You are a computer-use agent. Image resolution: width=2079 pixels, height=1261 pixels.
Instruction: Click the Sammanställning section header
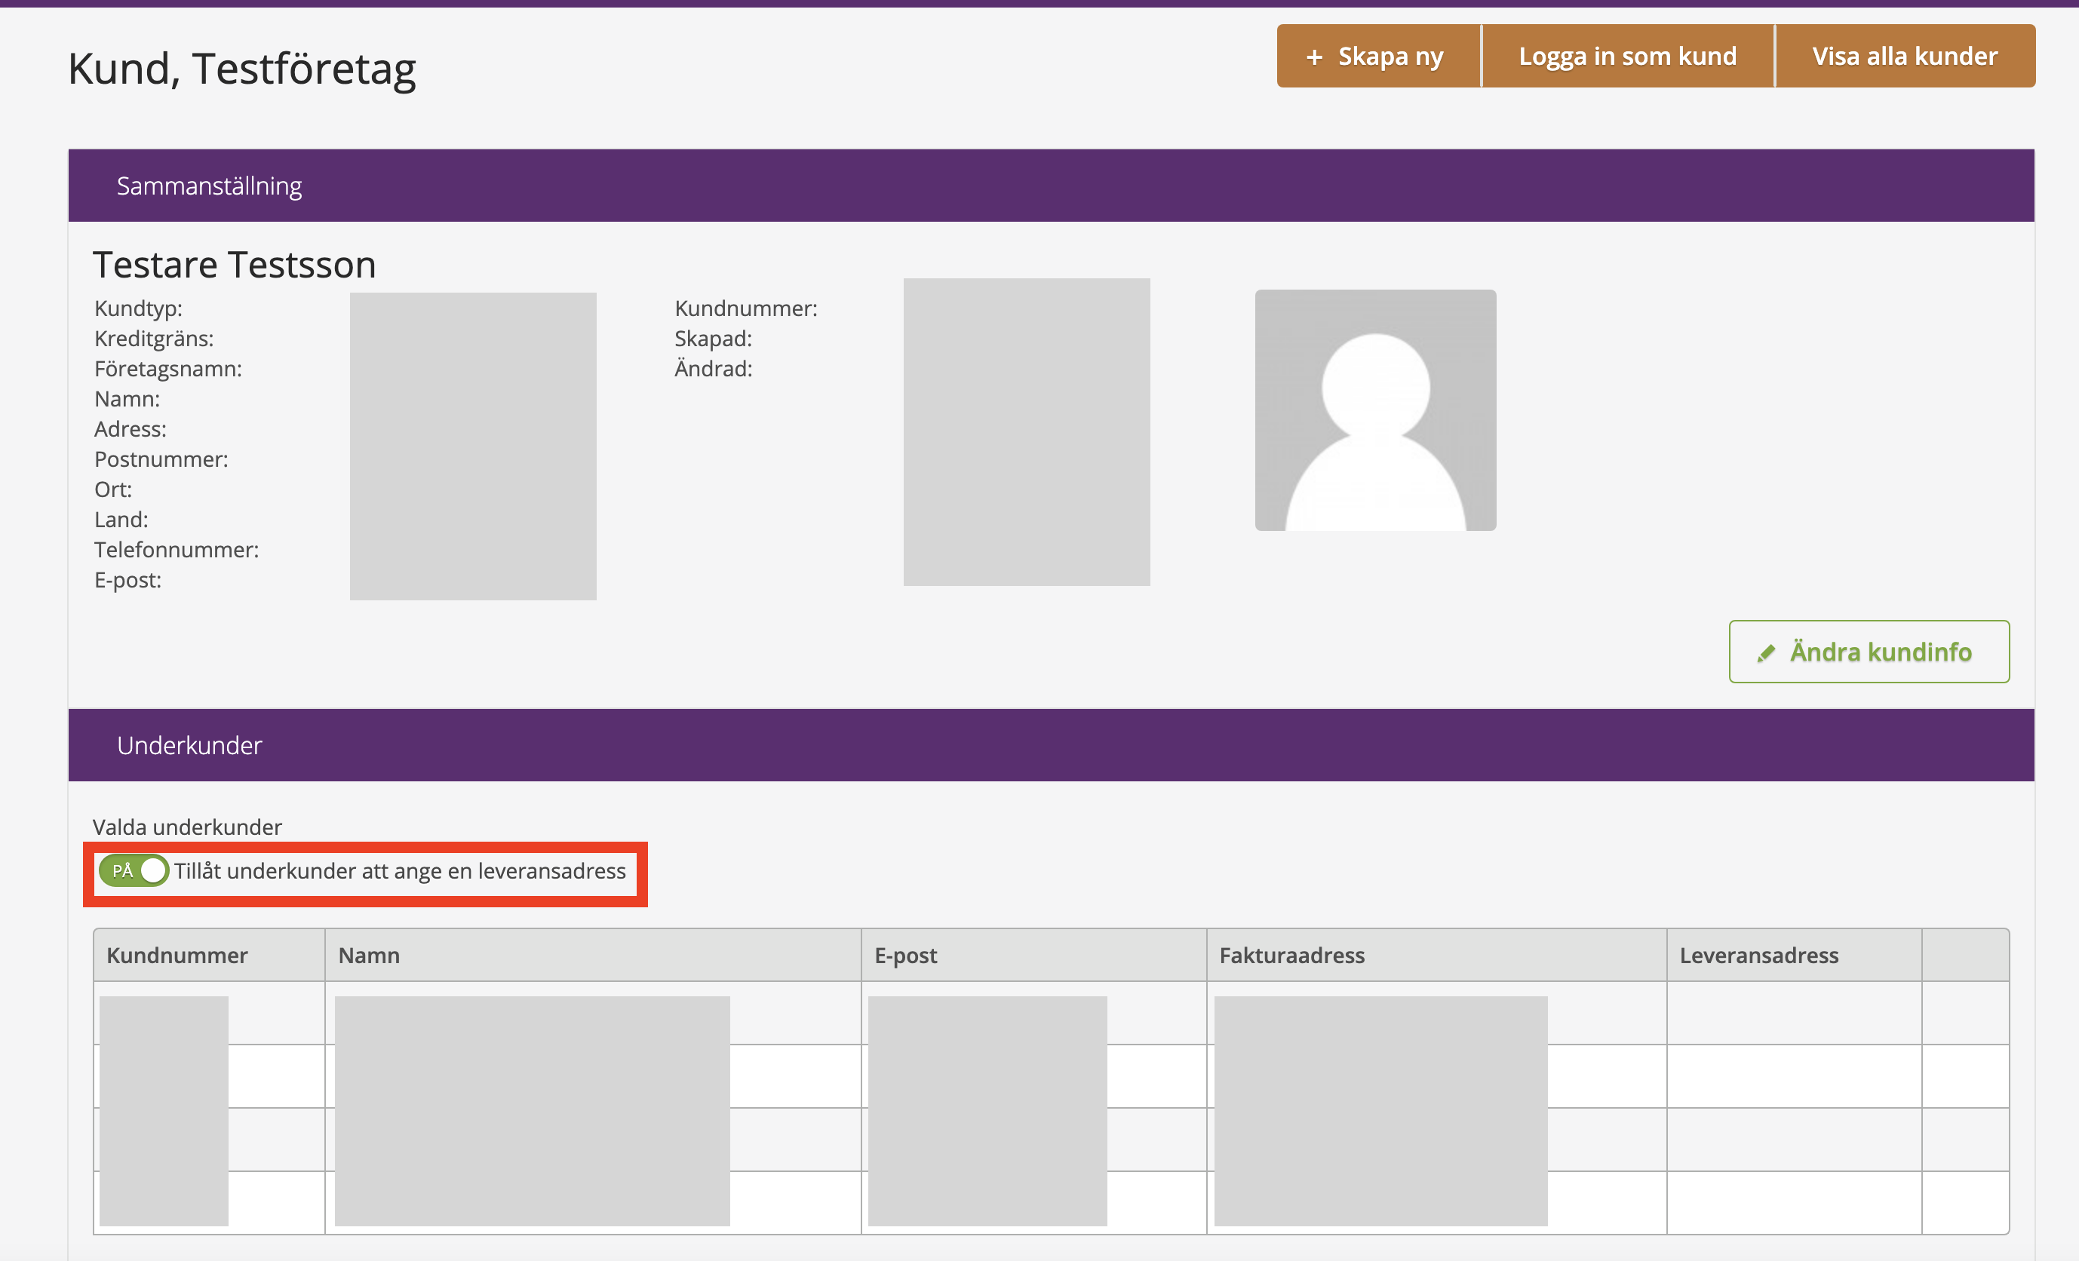(x=1052, y=186)
